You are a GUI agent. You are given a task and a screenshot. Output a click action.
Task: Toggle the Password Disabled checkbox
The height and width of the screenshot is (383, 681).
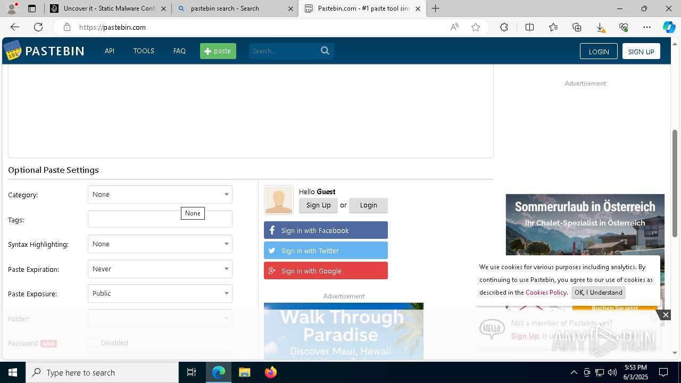[94, 343]
